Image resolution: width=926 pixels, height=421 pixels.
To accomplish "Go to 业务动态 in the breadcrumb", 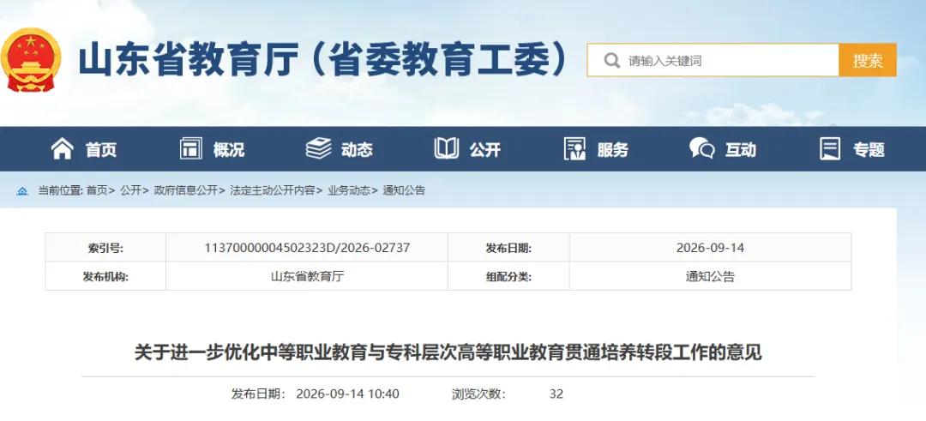I will point(349,190).
